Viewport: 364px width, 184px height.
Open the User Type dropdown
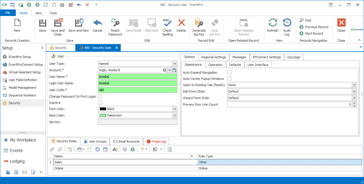[x=175, y=64]
